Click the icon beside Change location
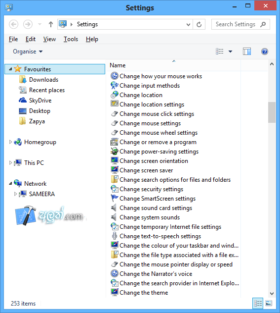This screenshot has width=280, height=313. (115, 95)
